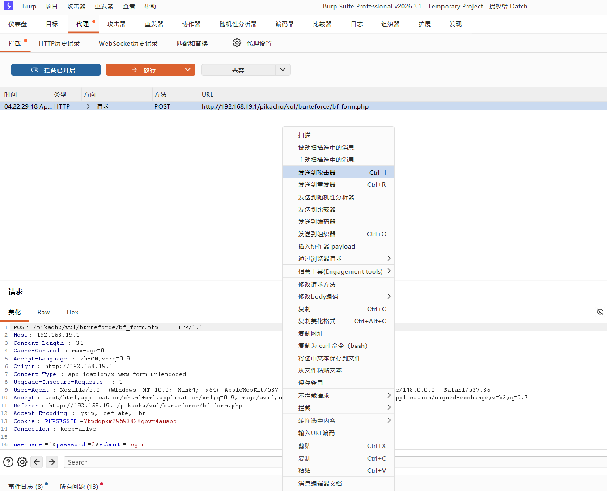
Task: Open the 帮助 menu
Action: (150, 6)
